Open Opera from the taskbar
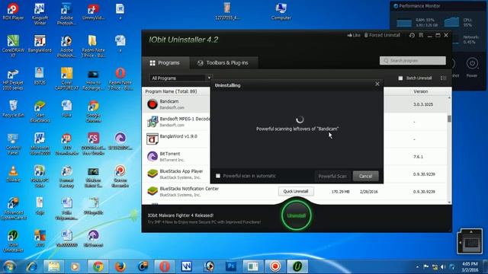The image size is (488, 274). point(165,266)
